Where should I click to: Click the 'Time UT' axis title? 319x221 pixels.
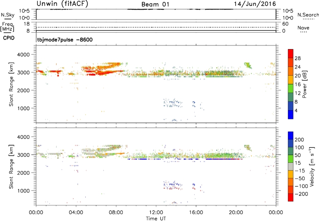[x=156, y=219]
